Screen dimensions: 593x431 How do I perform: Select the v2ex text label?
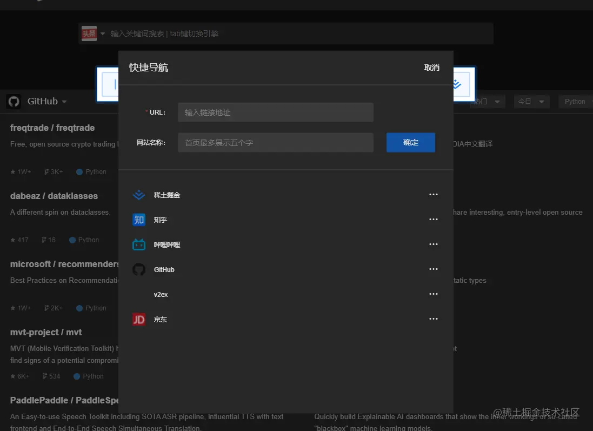click(x=161, y=295)
